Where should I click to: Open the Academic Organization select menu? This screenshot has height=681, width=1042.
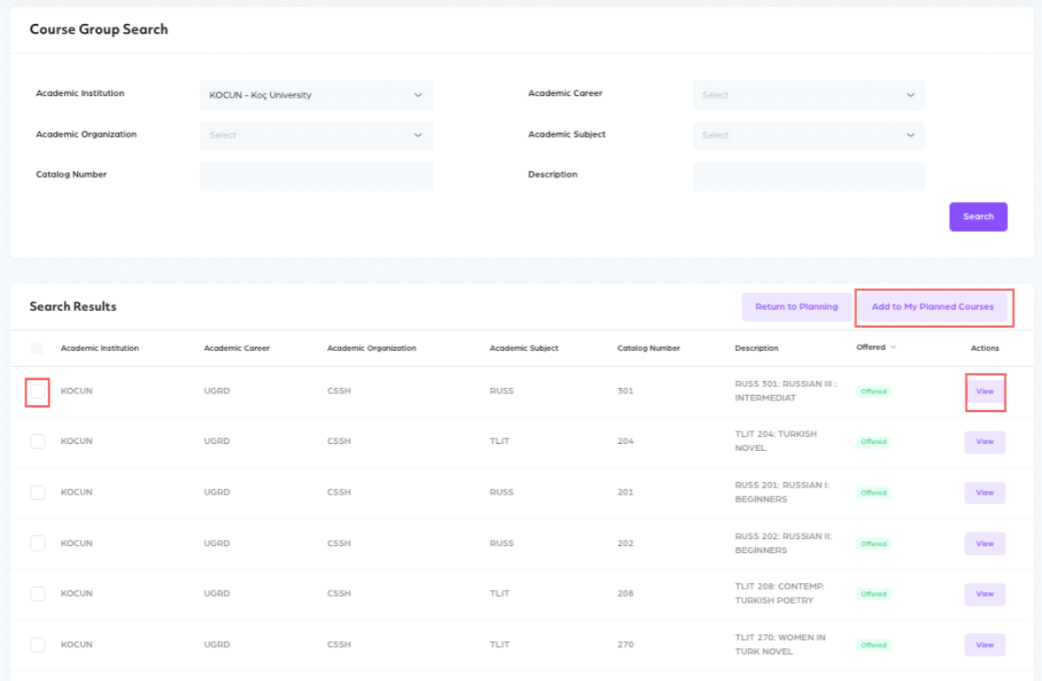pyautogui.click(x=316, y=135)
